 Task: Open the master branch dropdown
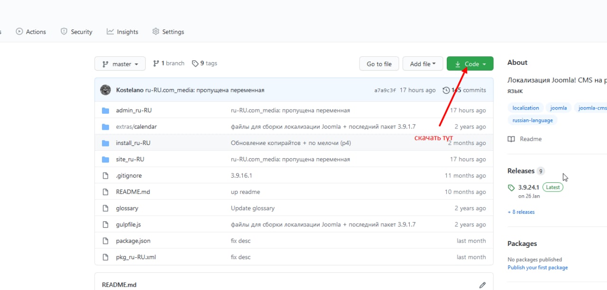coord(120,64)
